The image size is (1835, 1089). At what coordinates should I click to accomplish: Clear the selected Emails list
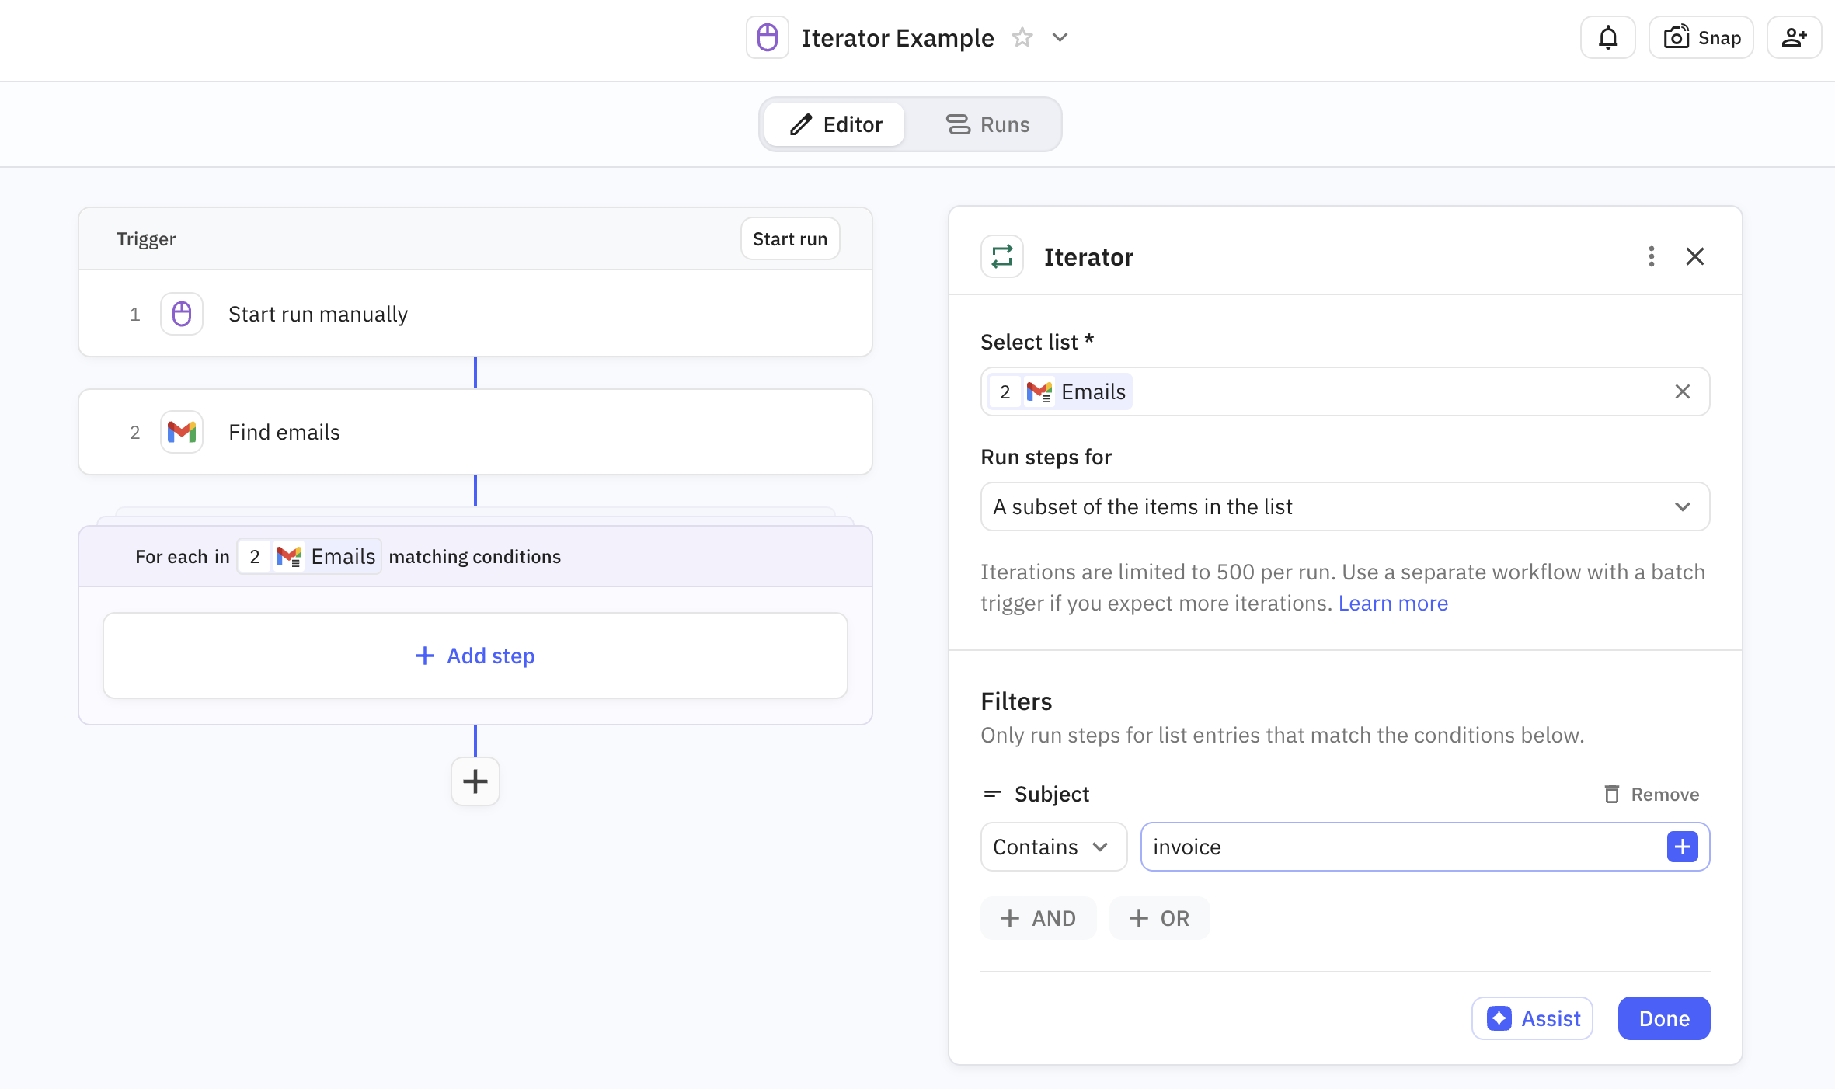[1682, 391]
